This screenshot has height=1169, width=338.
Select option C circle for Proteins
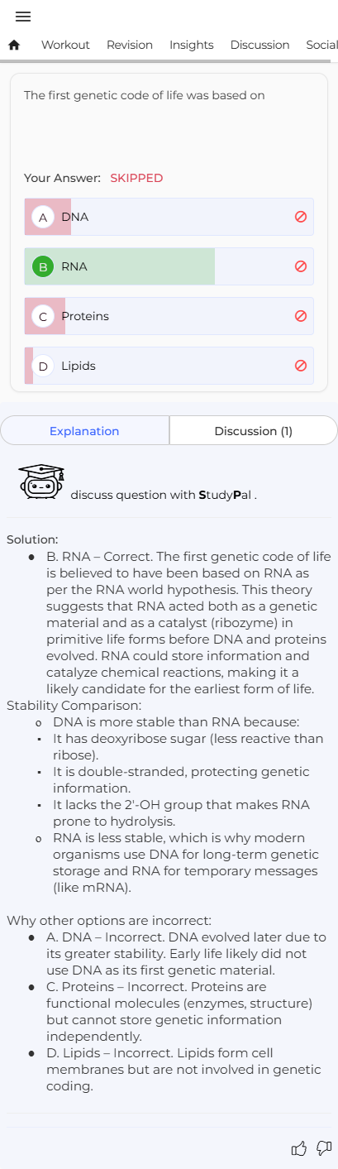tap(43, 316)
